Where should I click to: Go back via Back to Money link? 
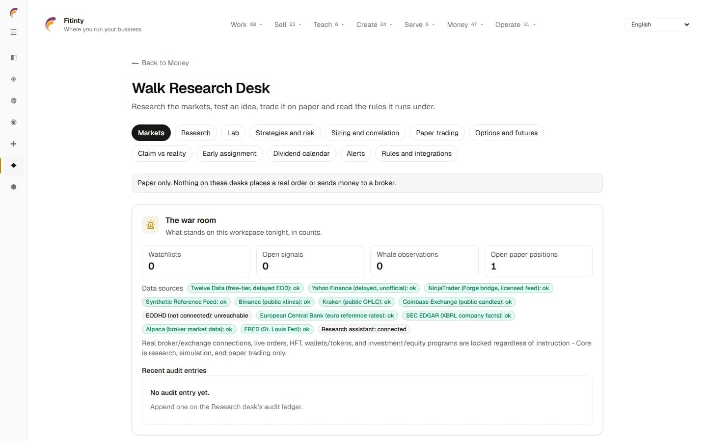[161, 63]
